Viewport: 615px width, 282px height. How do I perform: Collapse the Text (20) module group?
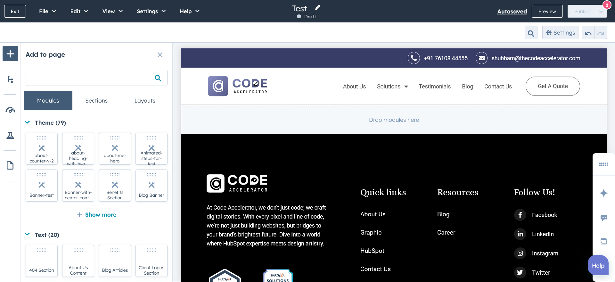pos(28,235)
